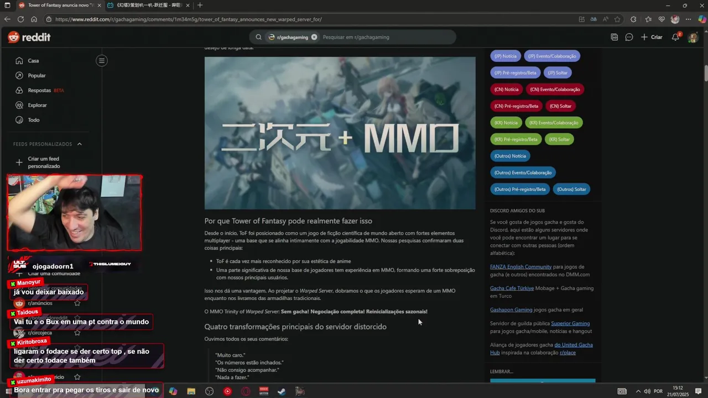Select the (Outros) Soltar flair

pyautogui.click(x=571, y=189)
